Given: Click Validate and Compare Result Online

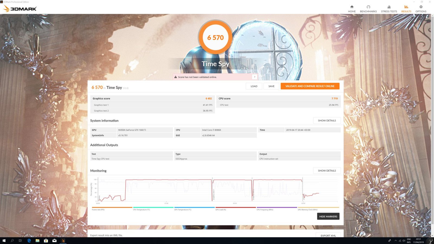Looking at the screenshot, I should coord(310,86).
